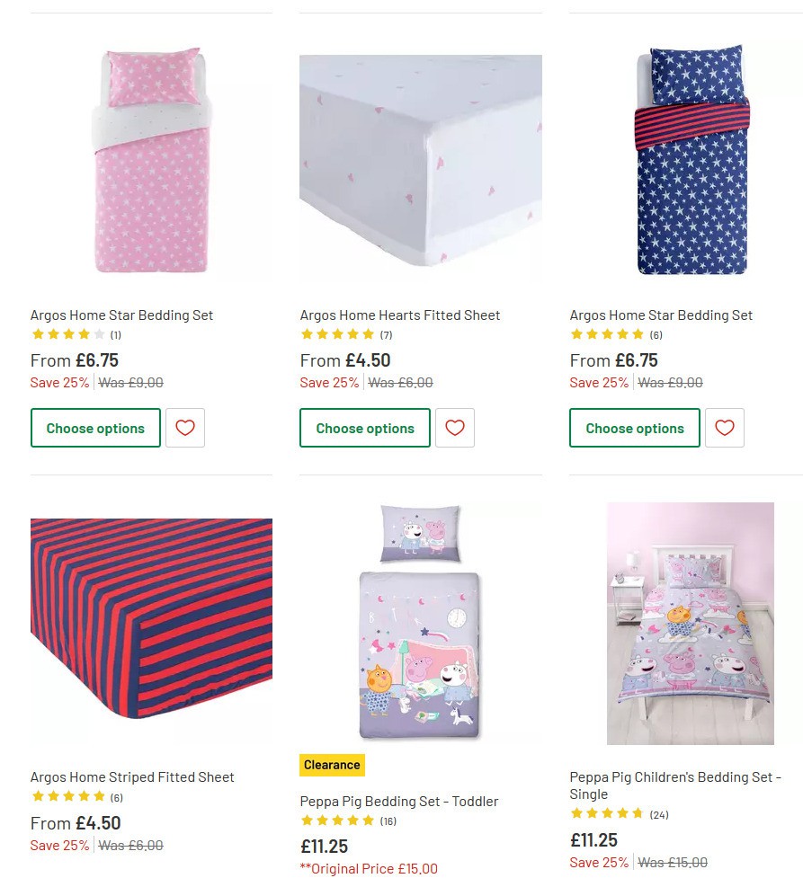Click Choose options for the navy Star Bedding Set

(634, 428)
